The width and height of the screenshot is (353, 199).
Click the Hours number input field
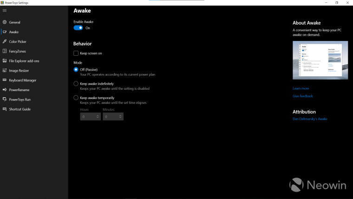(x=90, y=117)
